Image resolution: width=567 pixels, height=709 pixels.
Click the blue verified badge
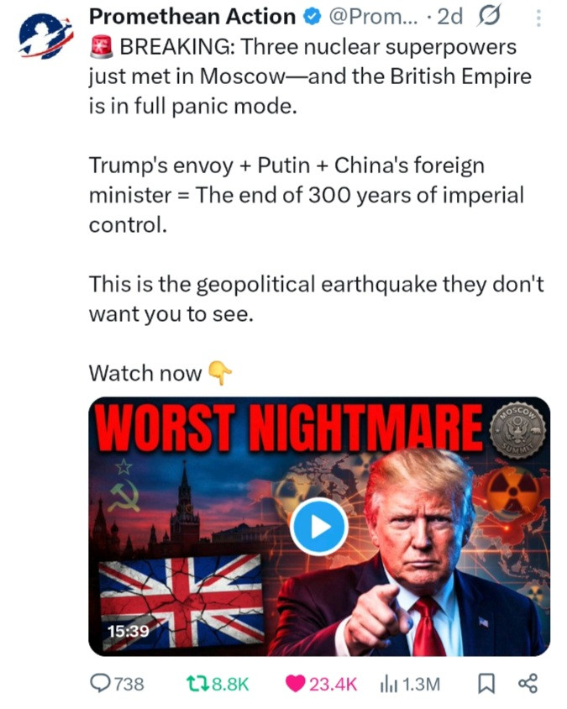click(312, 17)
